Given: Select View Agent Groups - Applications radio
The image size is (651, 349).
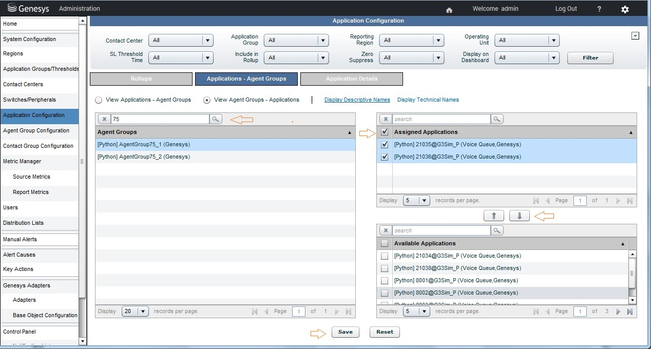Looking at the screenshot, I should click(207, 100).
